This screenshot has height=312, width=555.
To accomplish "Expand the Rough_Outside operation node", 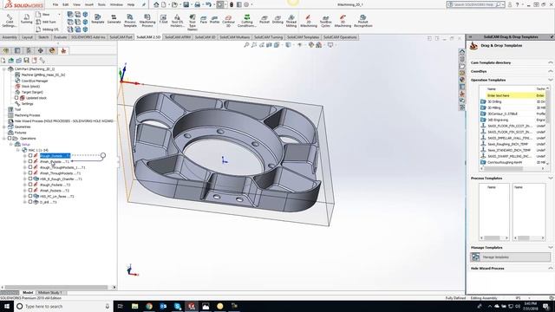I will pyautogui.click(x=25, y=156).
